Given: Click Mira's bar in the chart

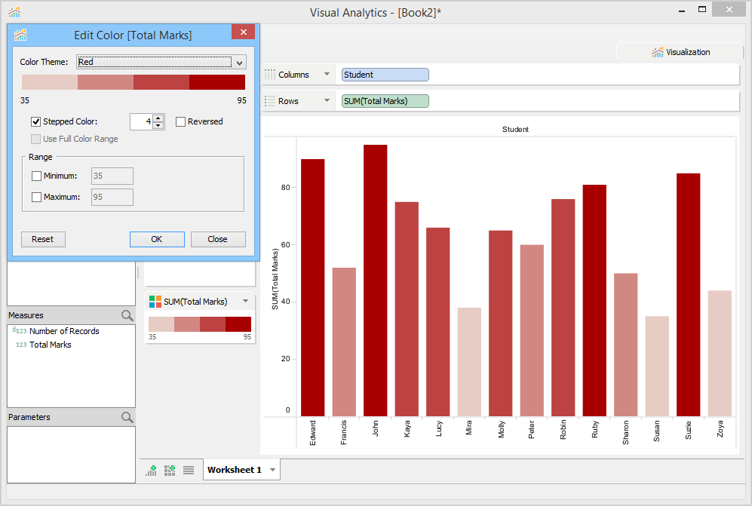Looking at the screenshot, I should [x=469, y=362].
